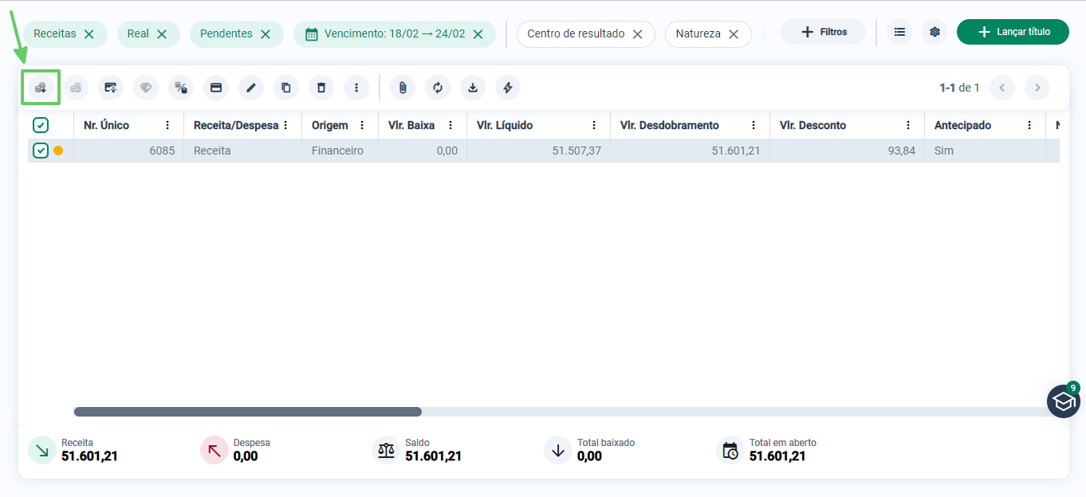Go to next page arrow
Viewport: 1086px width, 497px height.
1037,88
